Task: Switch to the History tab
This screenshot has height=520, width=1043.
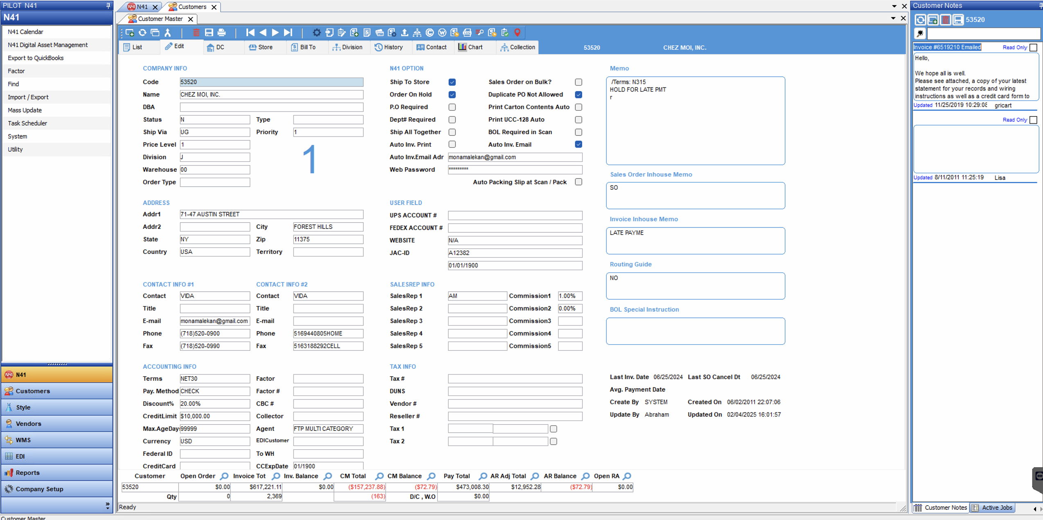Action: click(x=389, y=47)
